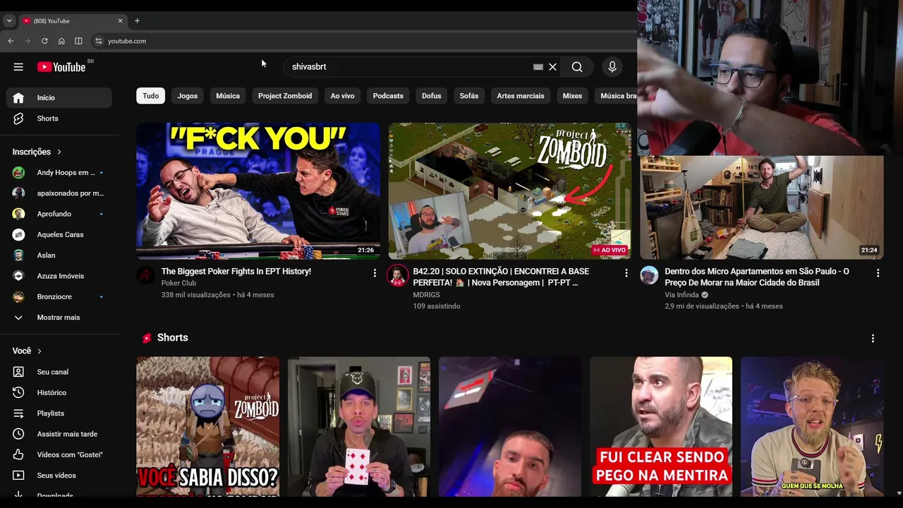Open Shorts in the sidebar

coord(59,119)
